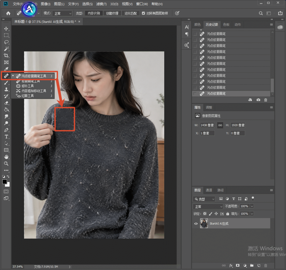Toggle lock all padlock icon
The width and height of the screenshot is (286, 270).
point(228,214)
